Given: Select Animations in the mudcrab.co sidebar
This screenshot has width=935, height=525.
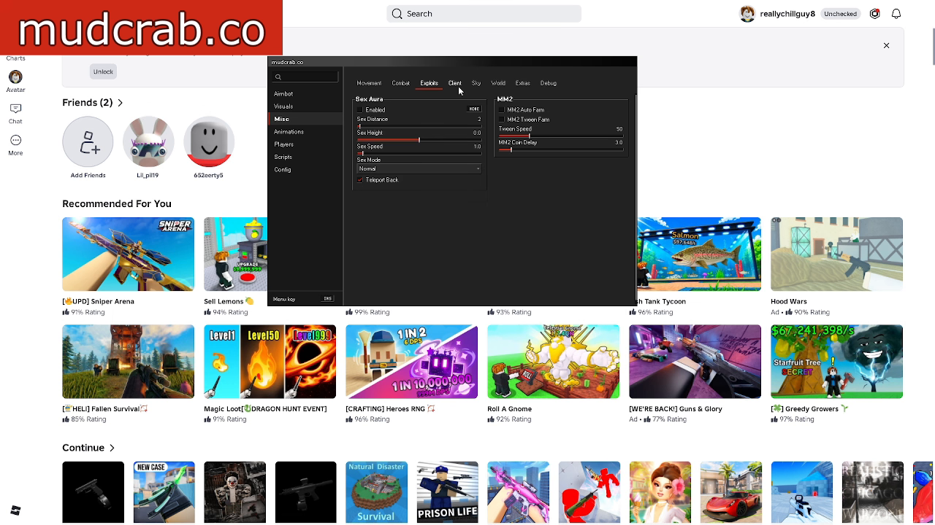Looking at the screenshot, I should coord(289,132).
